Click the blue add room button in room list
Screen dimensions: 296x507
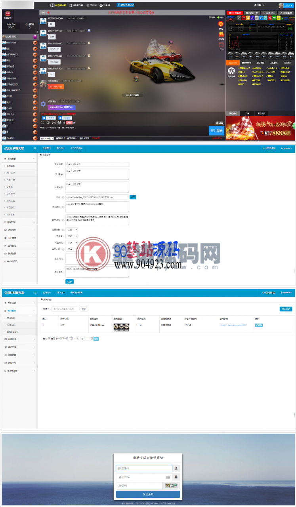click(x=286, y=309)
